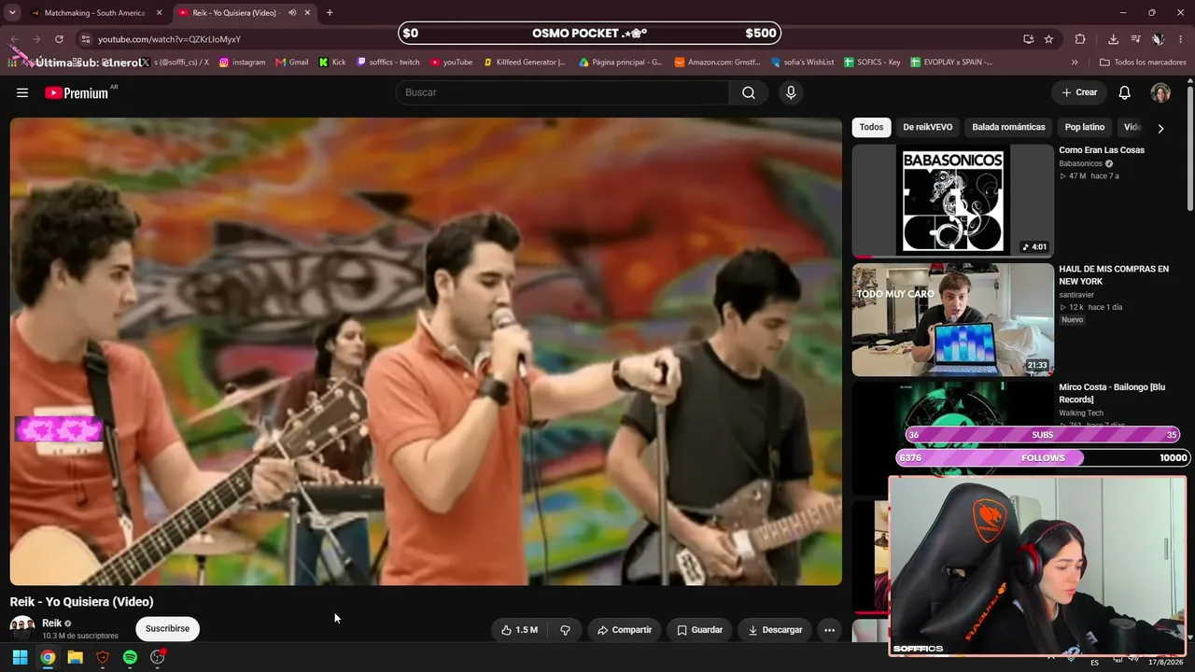Click the Suscribirse button
Screen dimensions: 1195x672
tap(167, 629)
